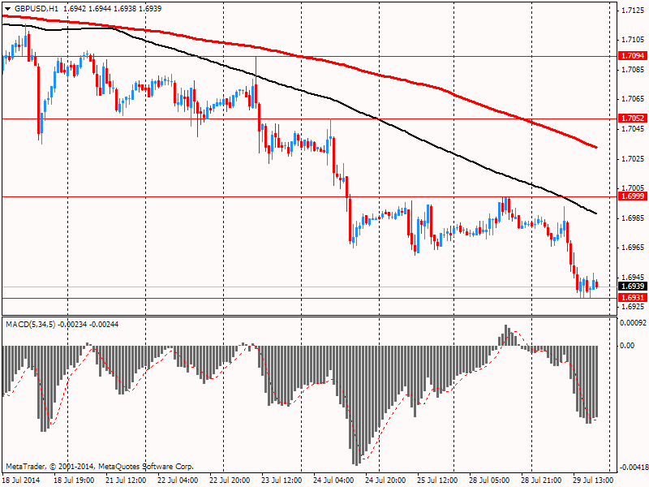Click the 1.7065 price scale value
The height and width of the screenshot is (487, 649).
click(633, 99)
